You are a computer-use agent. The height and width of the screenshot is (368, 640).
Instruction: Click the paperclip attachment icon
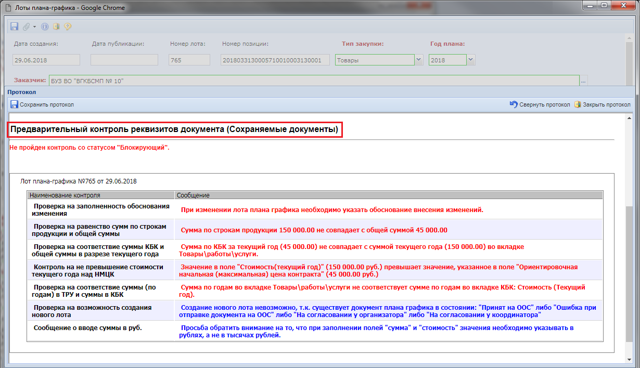click(x=26, y=27)
